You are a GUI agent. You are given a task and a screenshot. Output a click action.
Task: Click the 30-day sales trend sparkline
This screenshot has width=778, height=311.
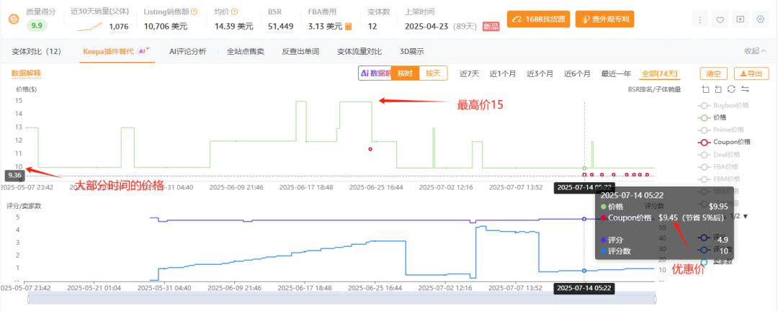90,27
